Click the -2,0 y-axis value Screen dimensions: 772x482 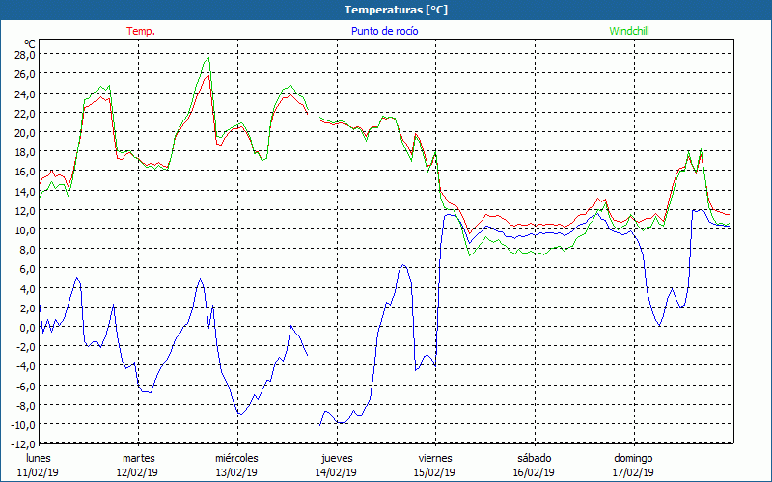(27, 346)
